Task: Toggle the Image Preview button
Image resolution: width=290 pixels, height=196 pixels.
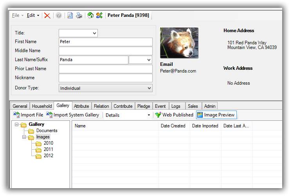Action: pyautogui.click(x=216, y=115)
